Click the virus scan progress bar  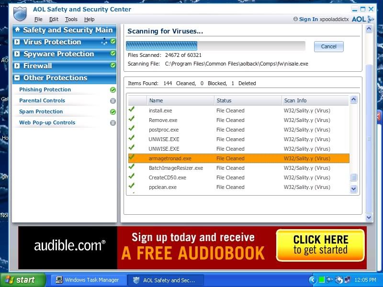pyautogui.click(x=215, y=46)
